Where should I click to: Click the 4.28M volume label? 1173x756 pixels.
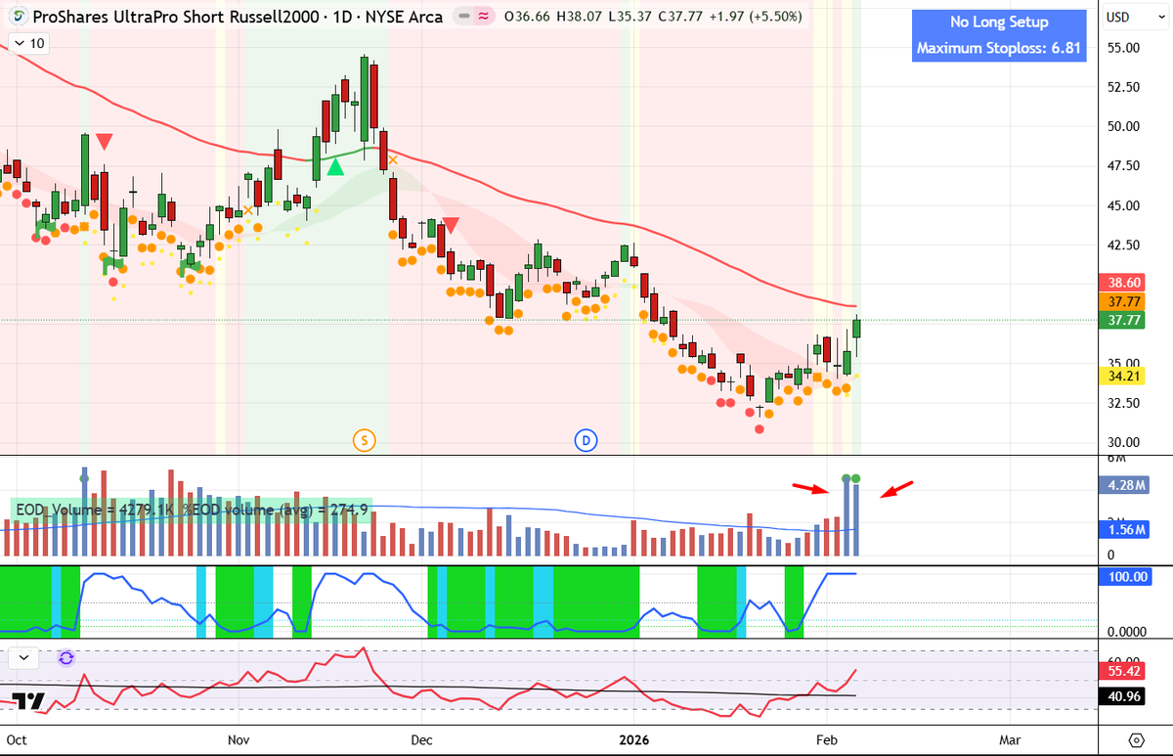(1126, 484)
